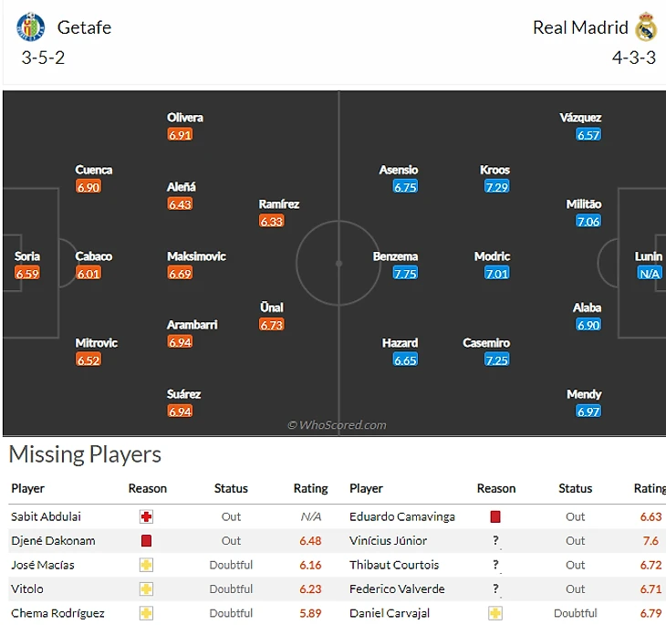
Task: Open the Thibaut Courtois player link
Action: coord(394,565)
